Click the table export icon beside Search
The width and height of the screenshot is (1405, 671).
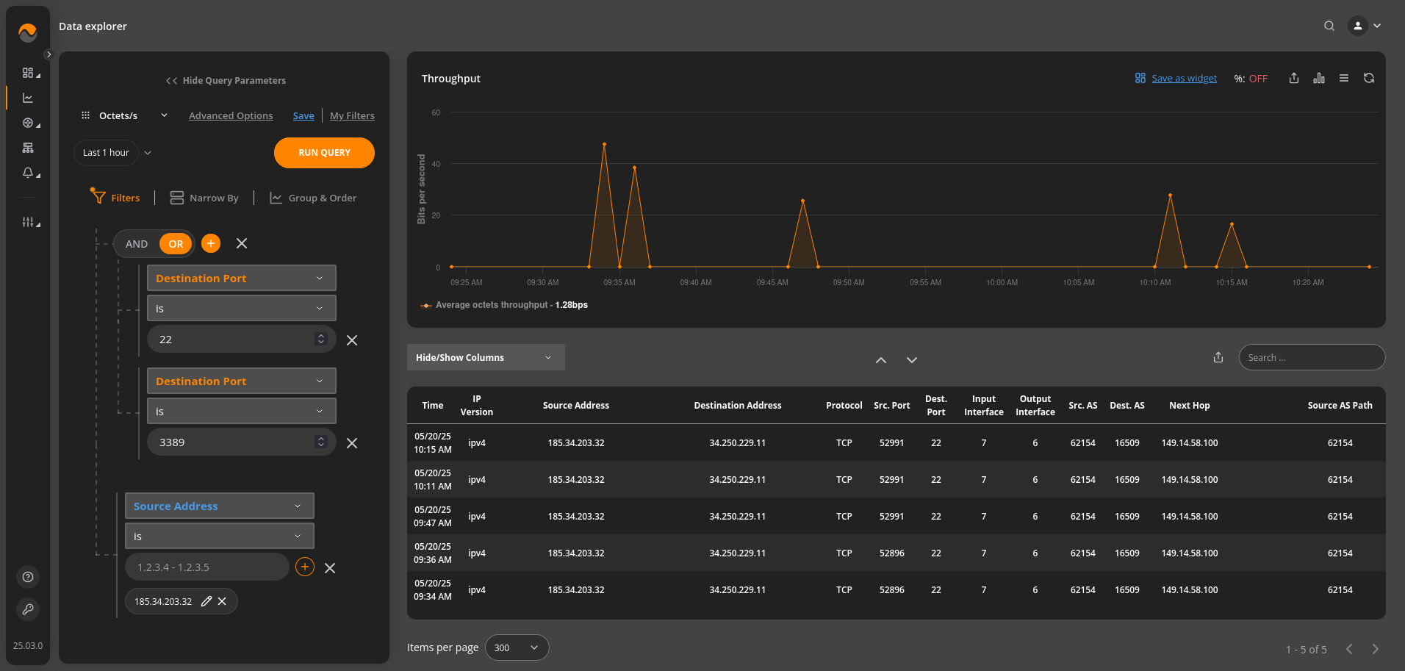pos(1218,357)
